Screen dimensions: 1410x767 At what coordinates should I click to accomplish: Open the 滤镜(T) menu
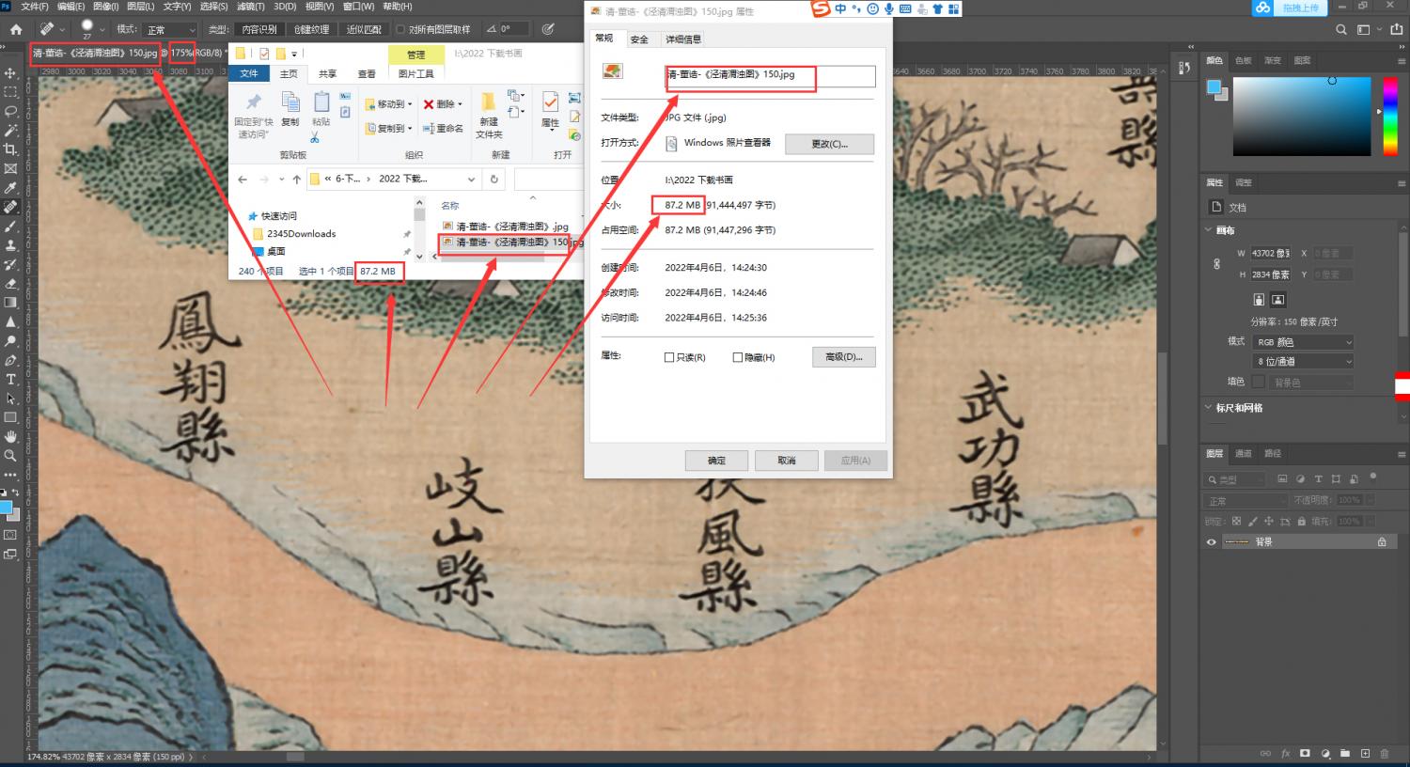click(x=250, y=7)
